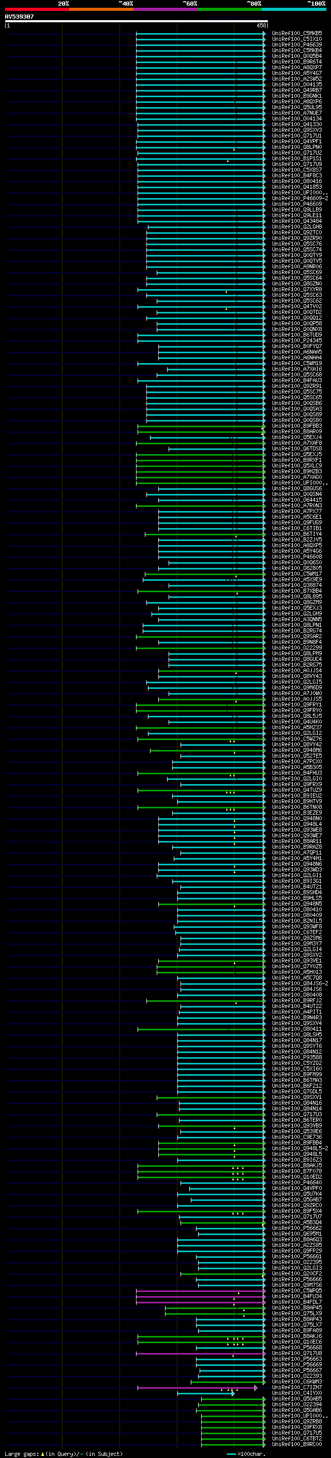Select the UniRef100_B9R6T4 label
The height and width of the screenshot is (1458, 331).
[297, 62]
